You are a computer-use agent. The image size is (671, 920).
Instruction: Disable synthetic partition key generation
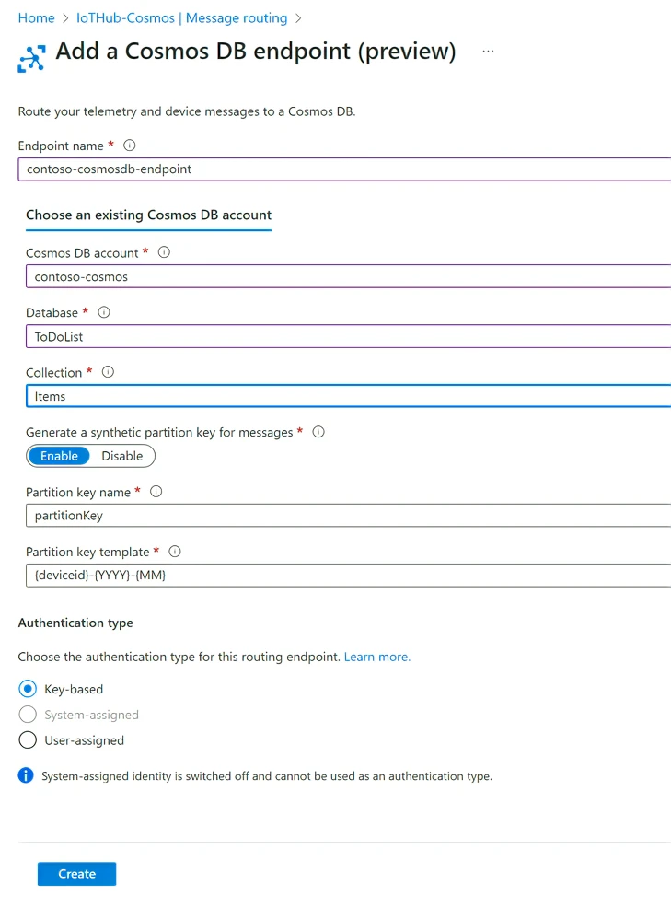[122, 456]
